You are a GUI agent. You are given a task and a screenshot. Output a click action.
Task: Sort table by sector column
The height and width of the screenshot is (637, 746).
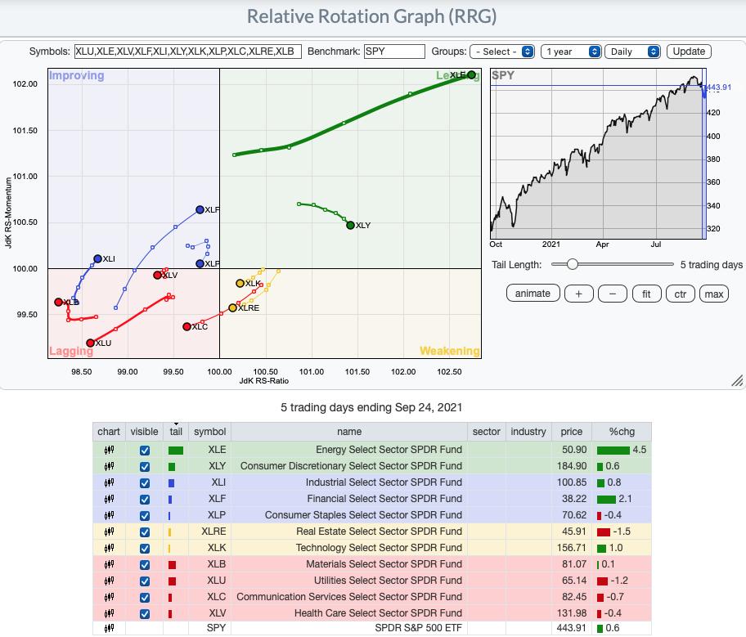[x=486, y=432]
